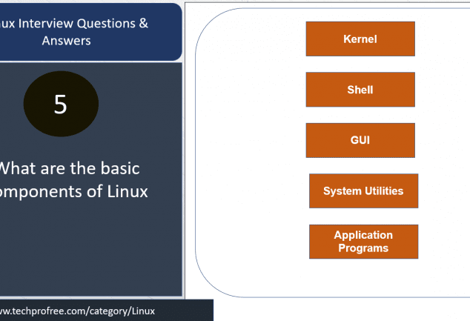Screen dimensions: 470x321
Task: Click the Shell box
Action: [360, 90]
